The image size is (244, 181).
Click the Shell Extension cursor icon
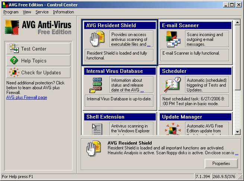coord(96,129)
